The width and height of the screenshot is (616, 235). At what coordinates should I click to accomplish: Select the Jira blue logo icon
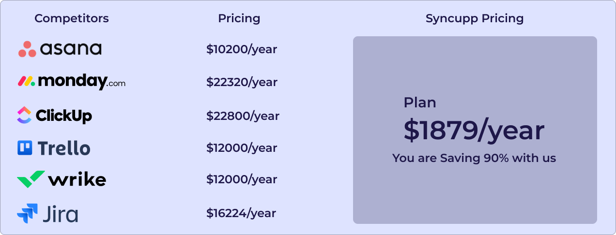click(27, 213)
